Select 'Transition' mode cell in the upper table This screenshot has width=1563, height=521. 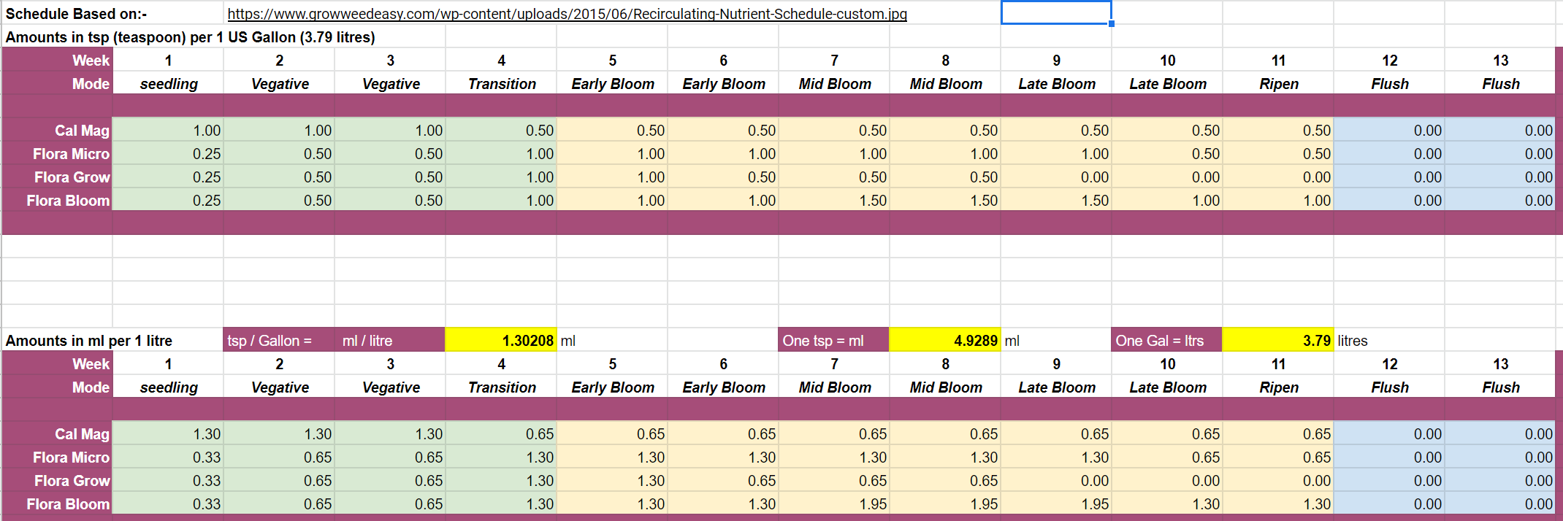[501, 84]
